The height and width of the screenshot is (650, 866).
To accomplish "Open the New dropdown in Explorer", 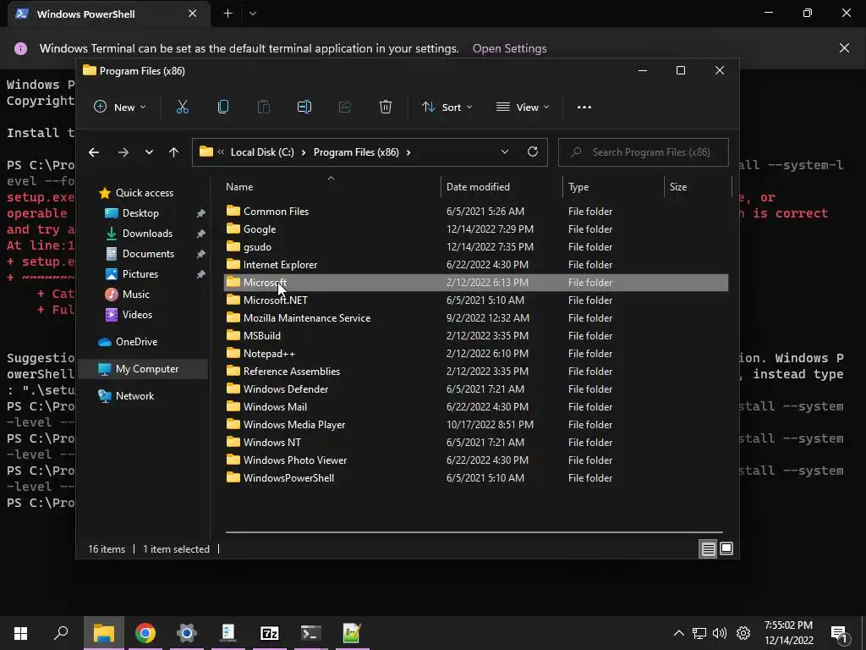I will point(120,107).
